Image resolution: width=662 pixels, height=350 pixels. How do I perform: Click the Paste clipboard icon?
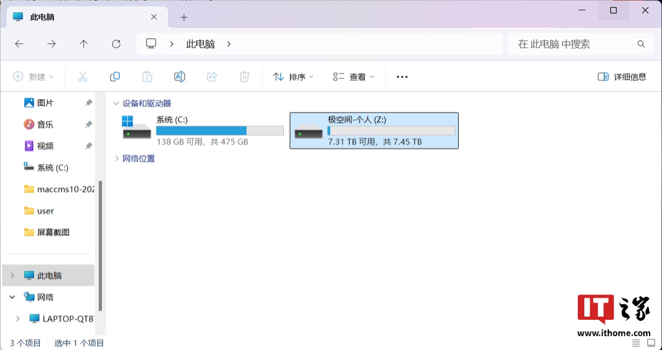tap(147, 77)
